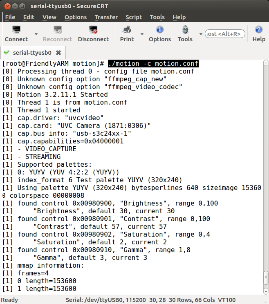The image size is (269, 304).
Task: Close the SecureCRT window
Action: 7,7
